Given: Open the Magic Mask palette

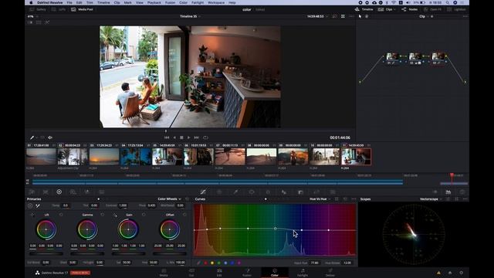Looking at the screenshot, I should (284, 192).
